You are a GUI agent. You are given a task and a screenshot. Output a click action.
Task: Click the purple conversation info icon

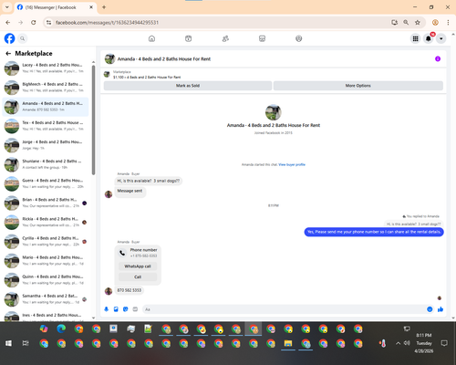[x=438, y=59]
